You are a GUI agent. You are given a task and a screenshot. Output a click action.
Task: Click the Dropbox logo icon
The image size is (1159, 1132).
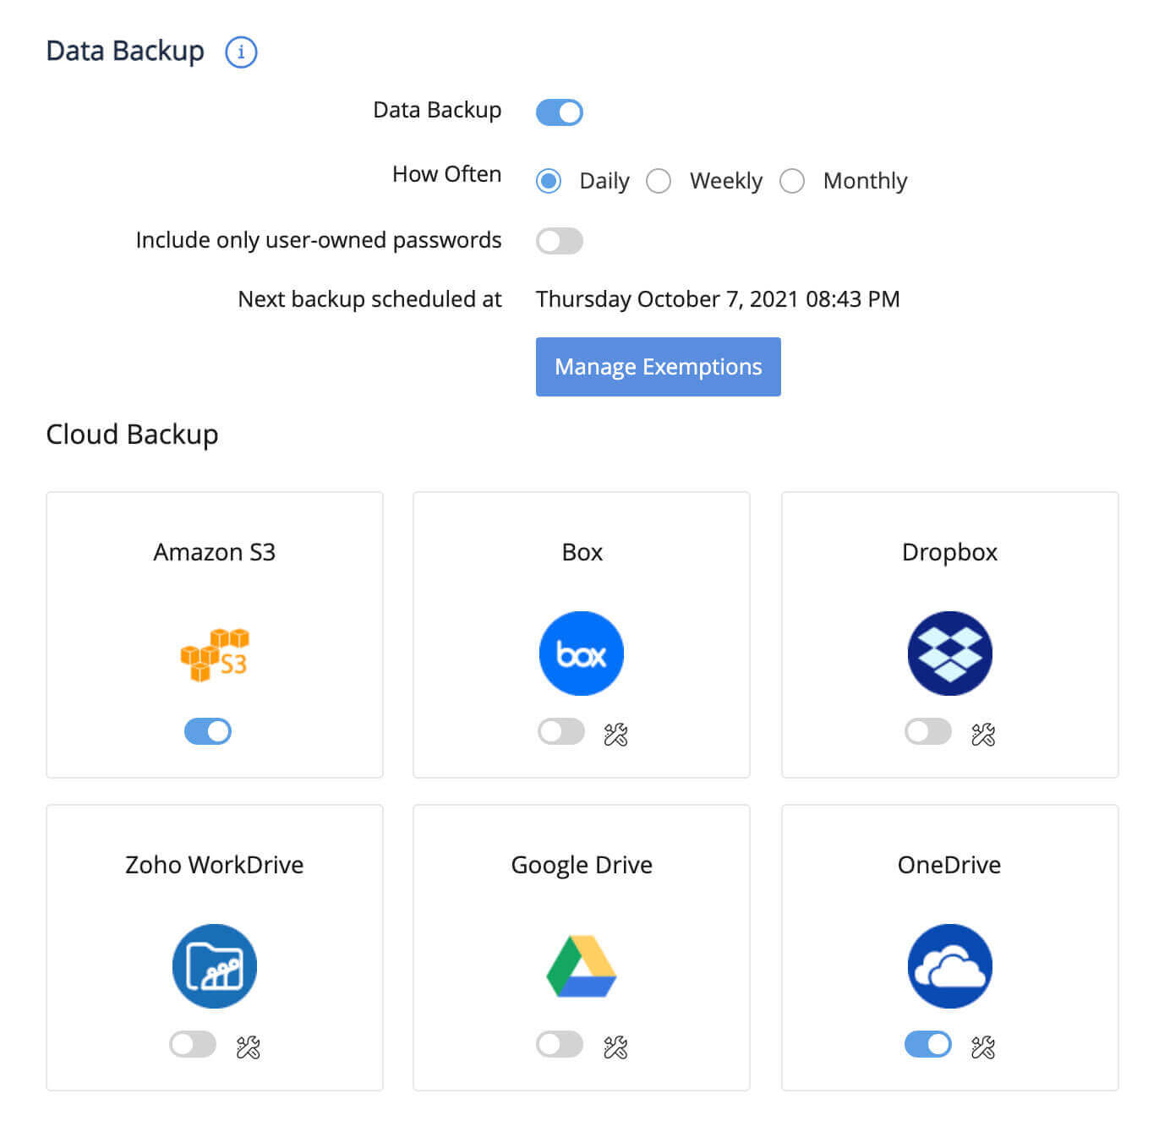949,653
